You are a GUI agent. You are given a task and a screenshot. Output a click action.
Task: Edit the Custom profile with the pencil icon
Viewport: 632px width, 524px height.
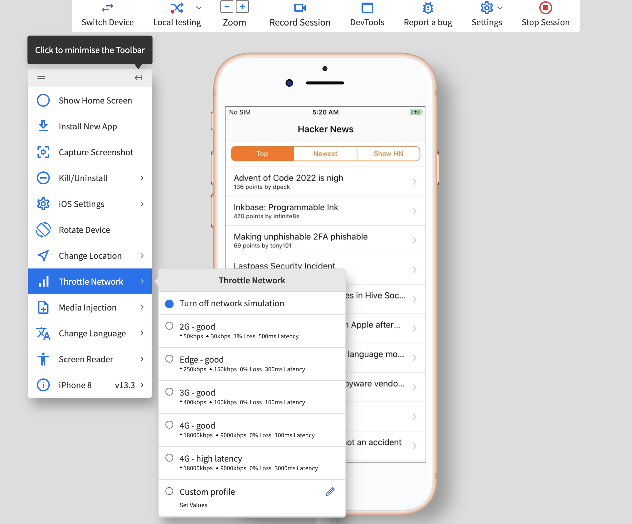(330, 491)
